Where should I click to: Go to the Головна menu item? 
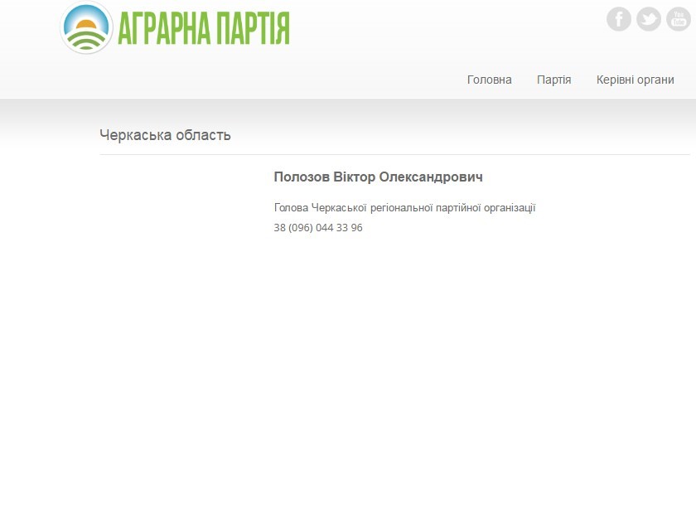pyautogui.click(x=489, y=80)
